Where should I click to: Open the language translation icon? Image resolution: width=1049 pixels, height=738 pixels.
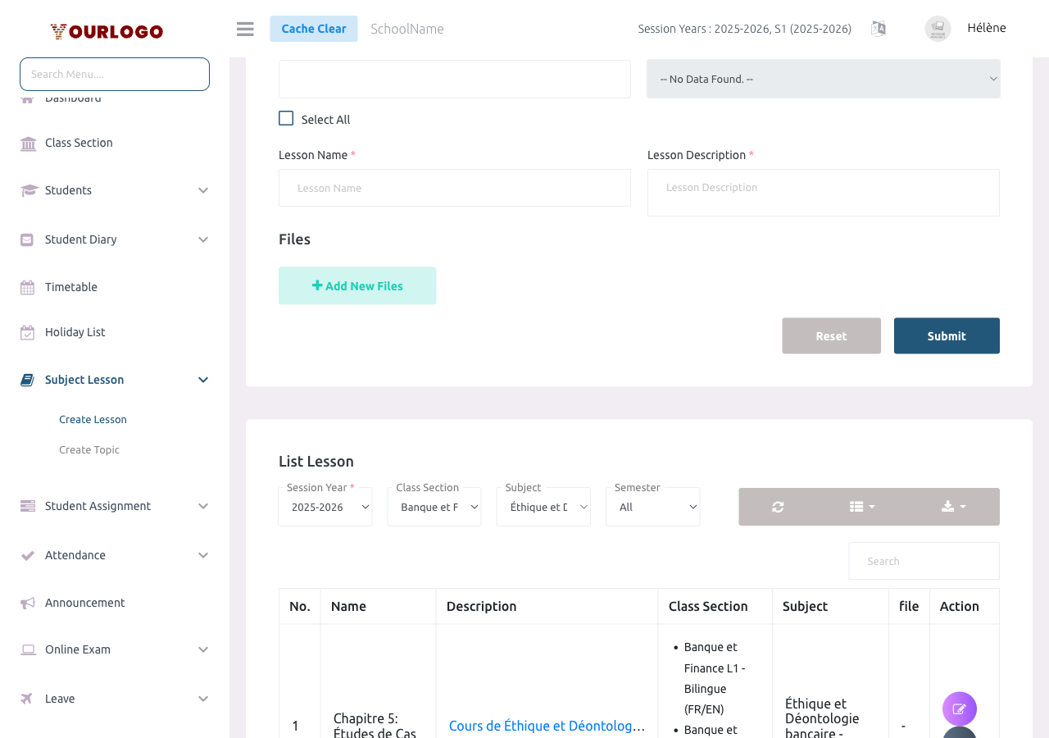coord(878,28)
